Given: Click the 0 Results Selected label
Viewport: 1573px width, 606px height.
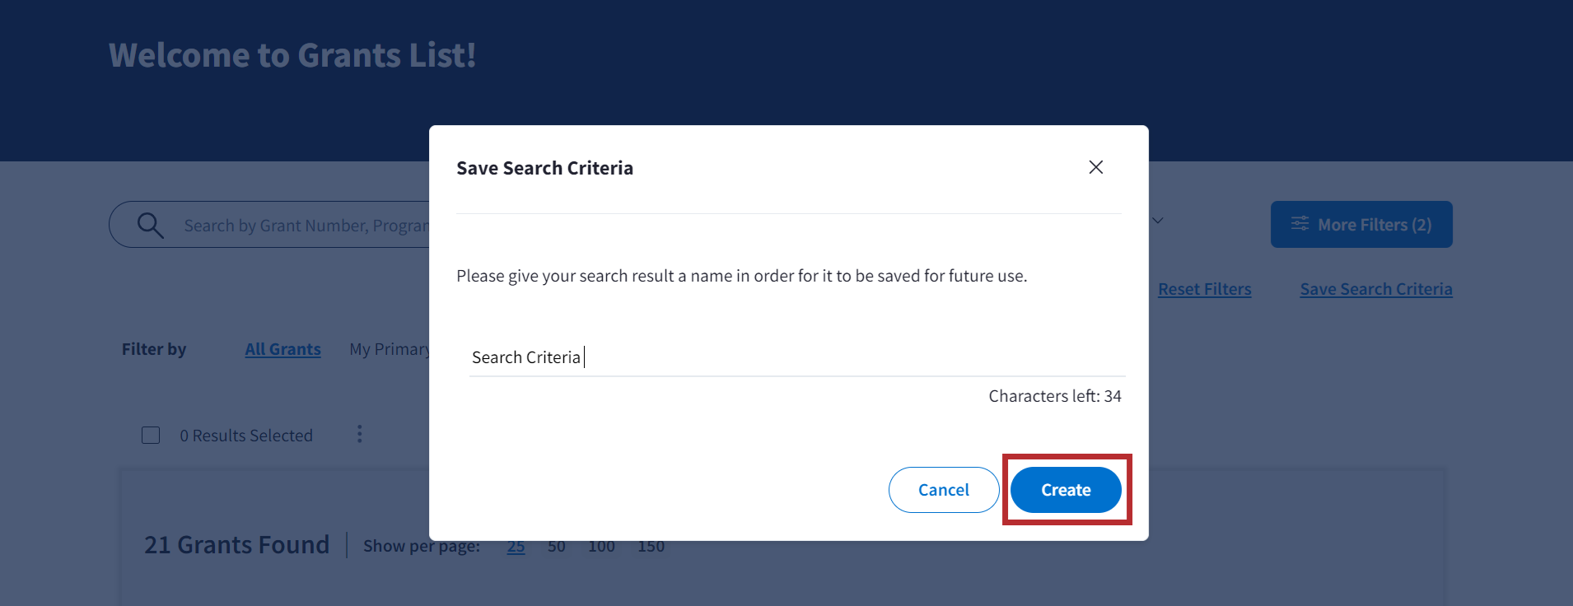Looking at the screenshot, I should [246, 436].
